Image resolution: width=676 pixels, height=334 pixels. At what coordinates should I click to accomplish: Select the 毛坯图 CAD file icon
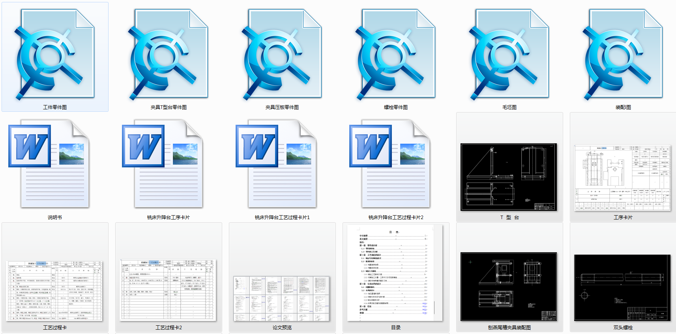pos(509,54)
